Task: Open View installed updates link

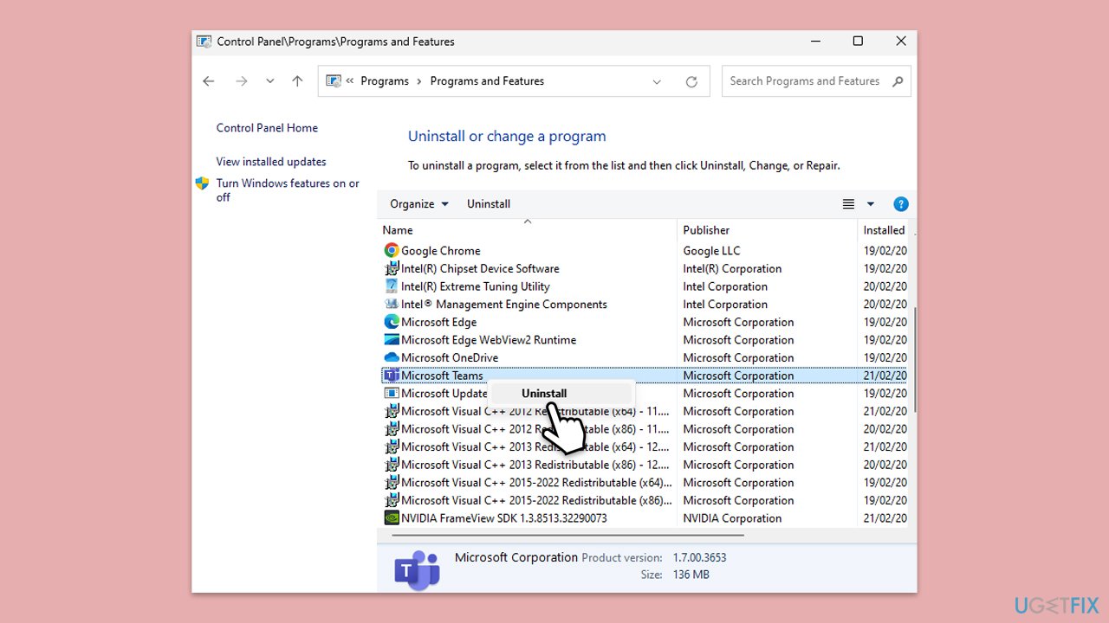Action: coord(271,162)
